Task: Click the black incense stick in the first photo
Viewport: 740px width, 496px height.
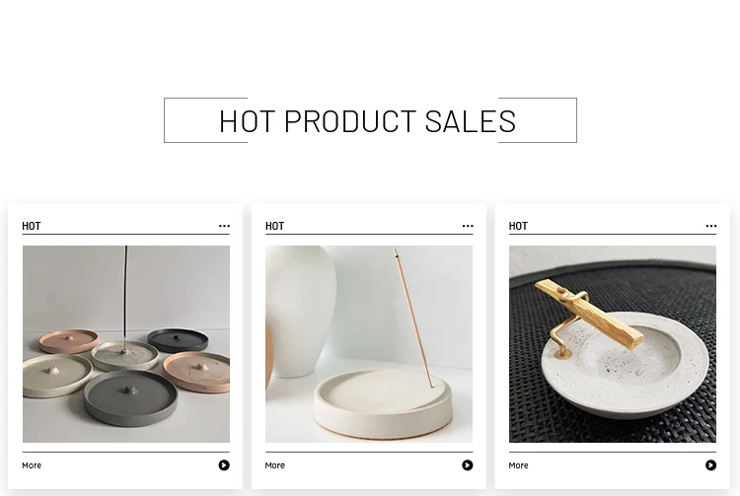Action: pyautogui.click(x=125, y=297)
